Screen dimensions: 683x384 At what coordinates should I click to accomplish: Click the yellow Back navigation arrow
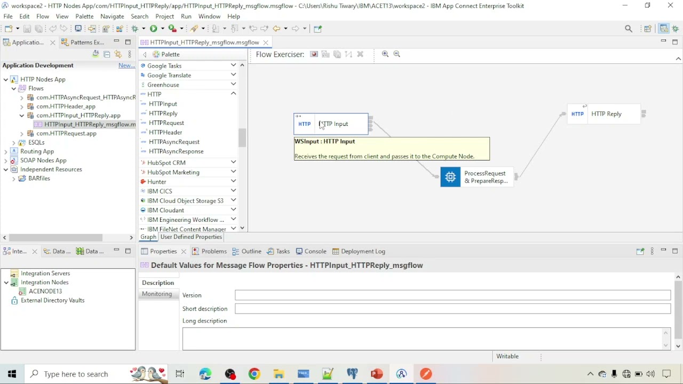276,28
